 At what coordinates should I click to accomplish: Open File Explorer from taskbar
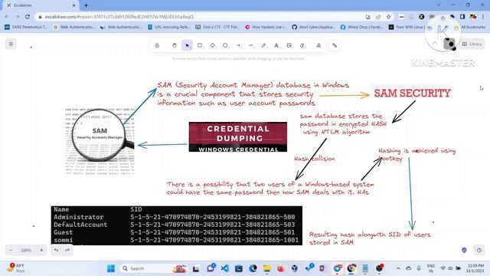(x=267, y=268)
